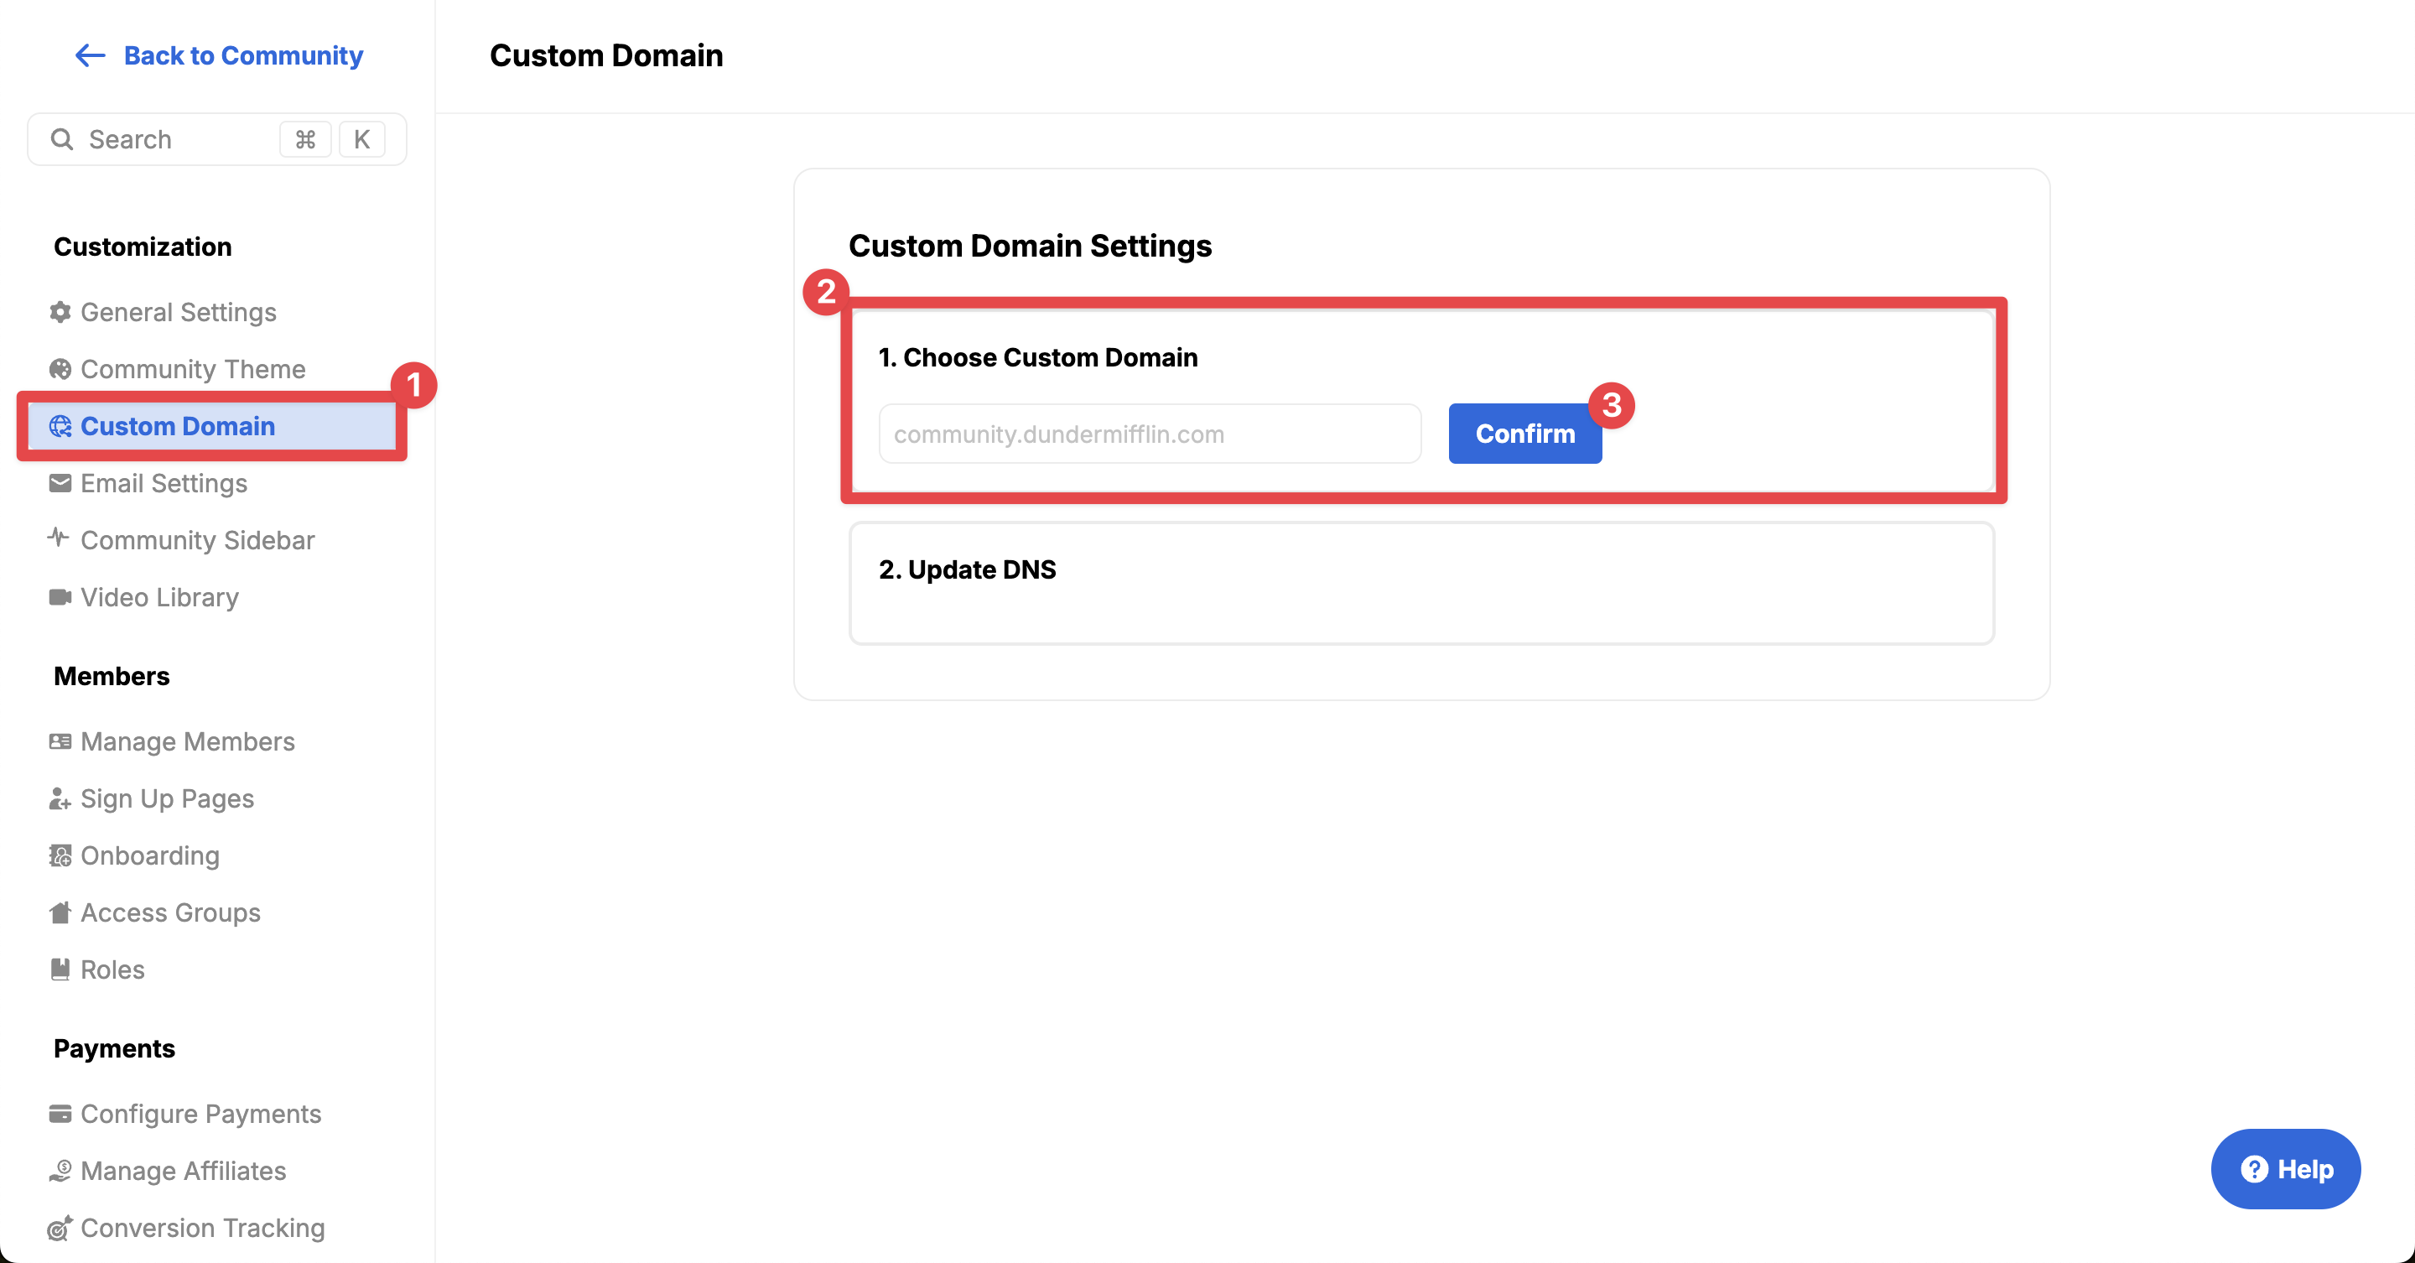Click the 1. Choose Custom Domain heading
This screenshot has height=1263, width=2415.
tap(1038, 357)
